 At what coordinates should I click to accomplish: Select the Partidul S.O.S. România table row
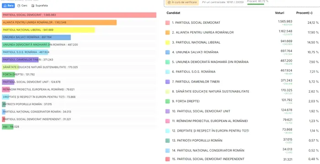coord(242,72)
